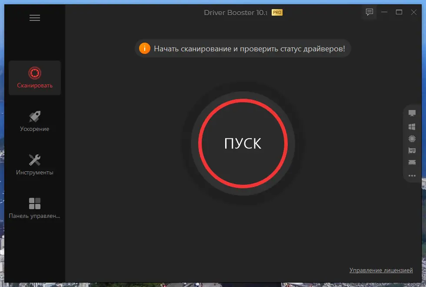Click the grid icon for Панель управления

[35, 203]
